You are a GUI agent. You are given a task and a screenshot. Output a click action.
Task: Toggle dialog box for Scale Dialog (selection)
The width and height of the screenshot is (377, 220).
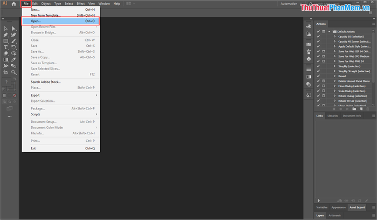coord(324,91)
